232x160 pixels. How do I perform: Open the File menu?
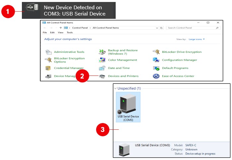[45, 33]
